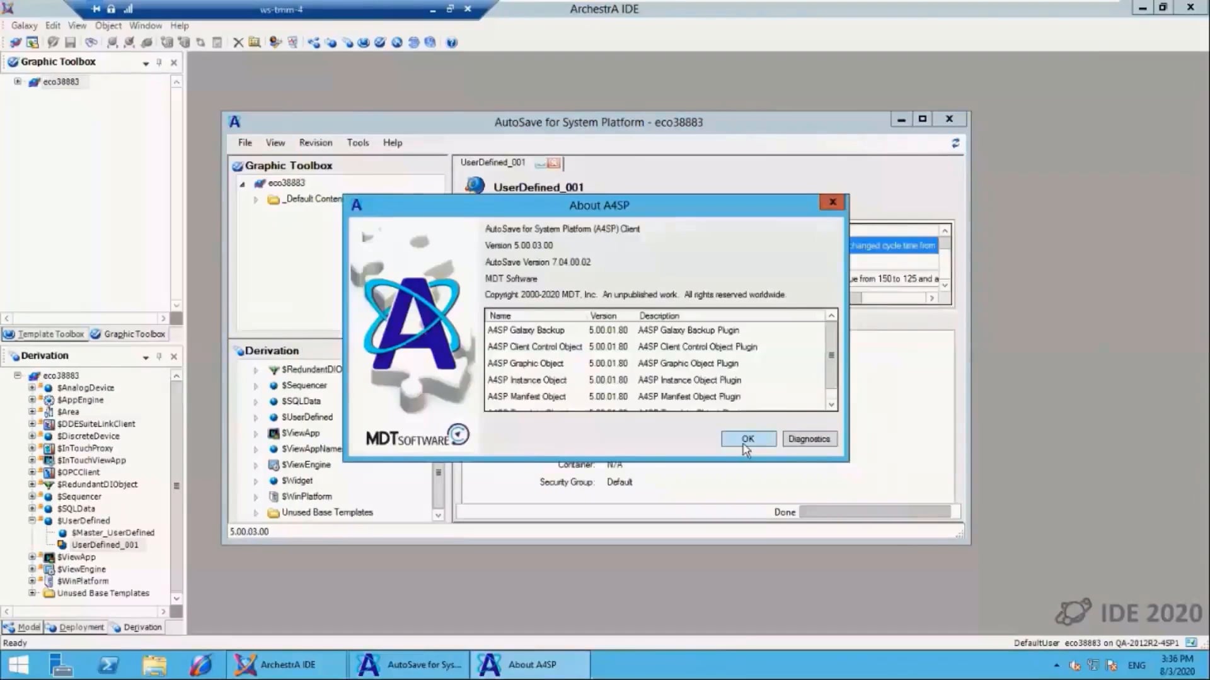Open the Server Manager taskbar icon

(61, 664)
